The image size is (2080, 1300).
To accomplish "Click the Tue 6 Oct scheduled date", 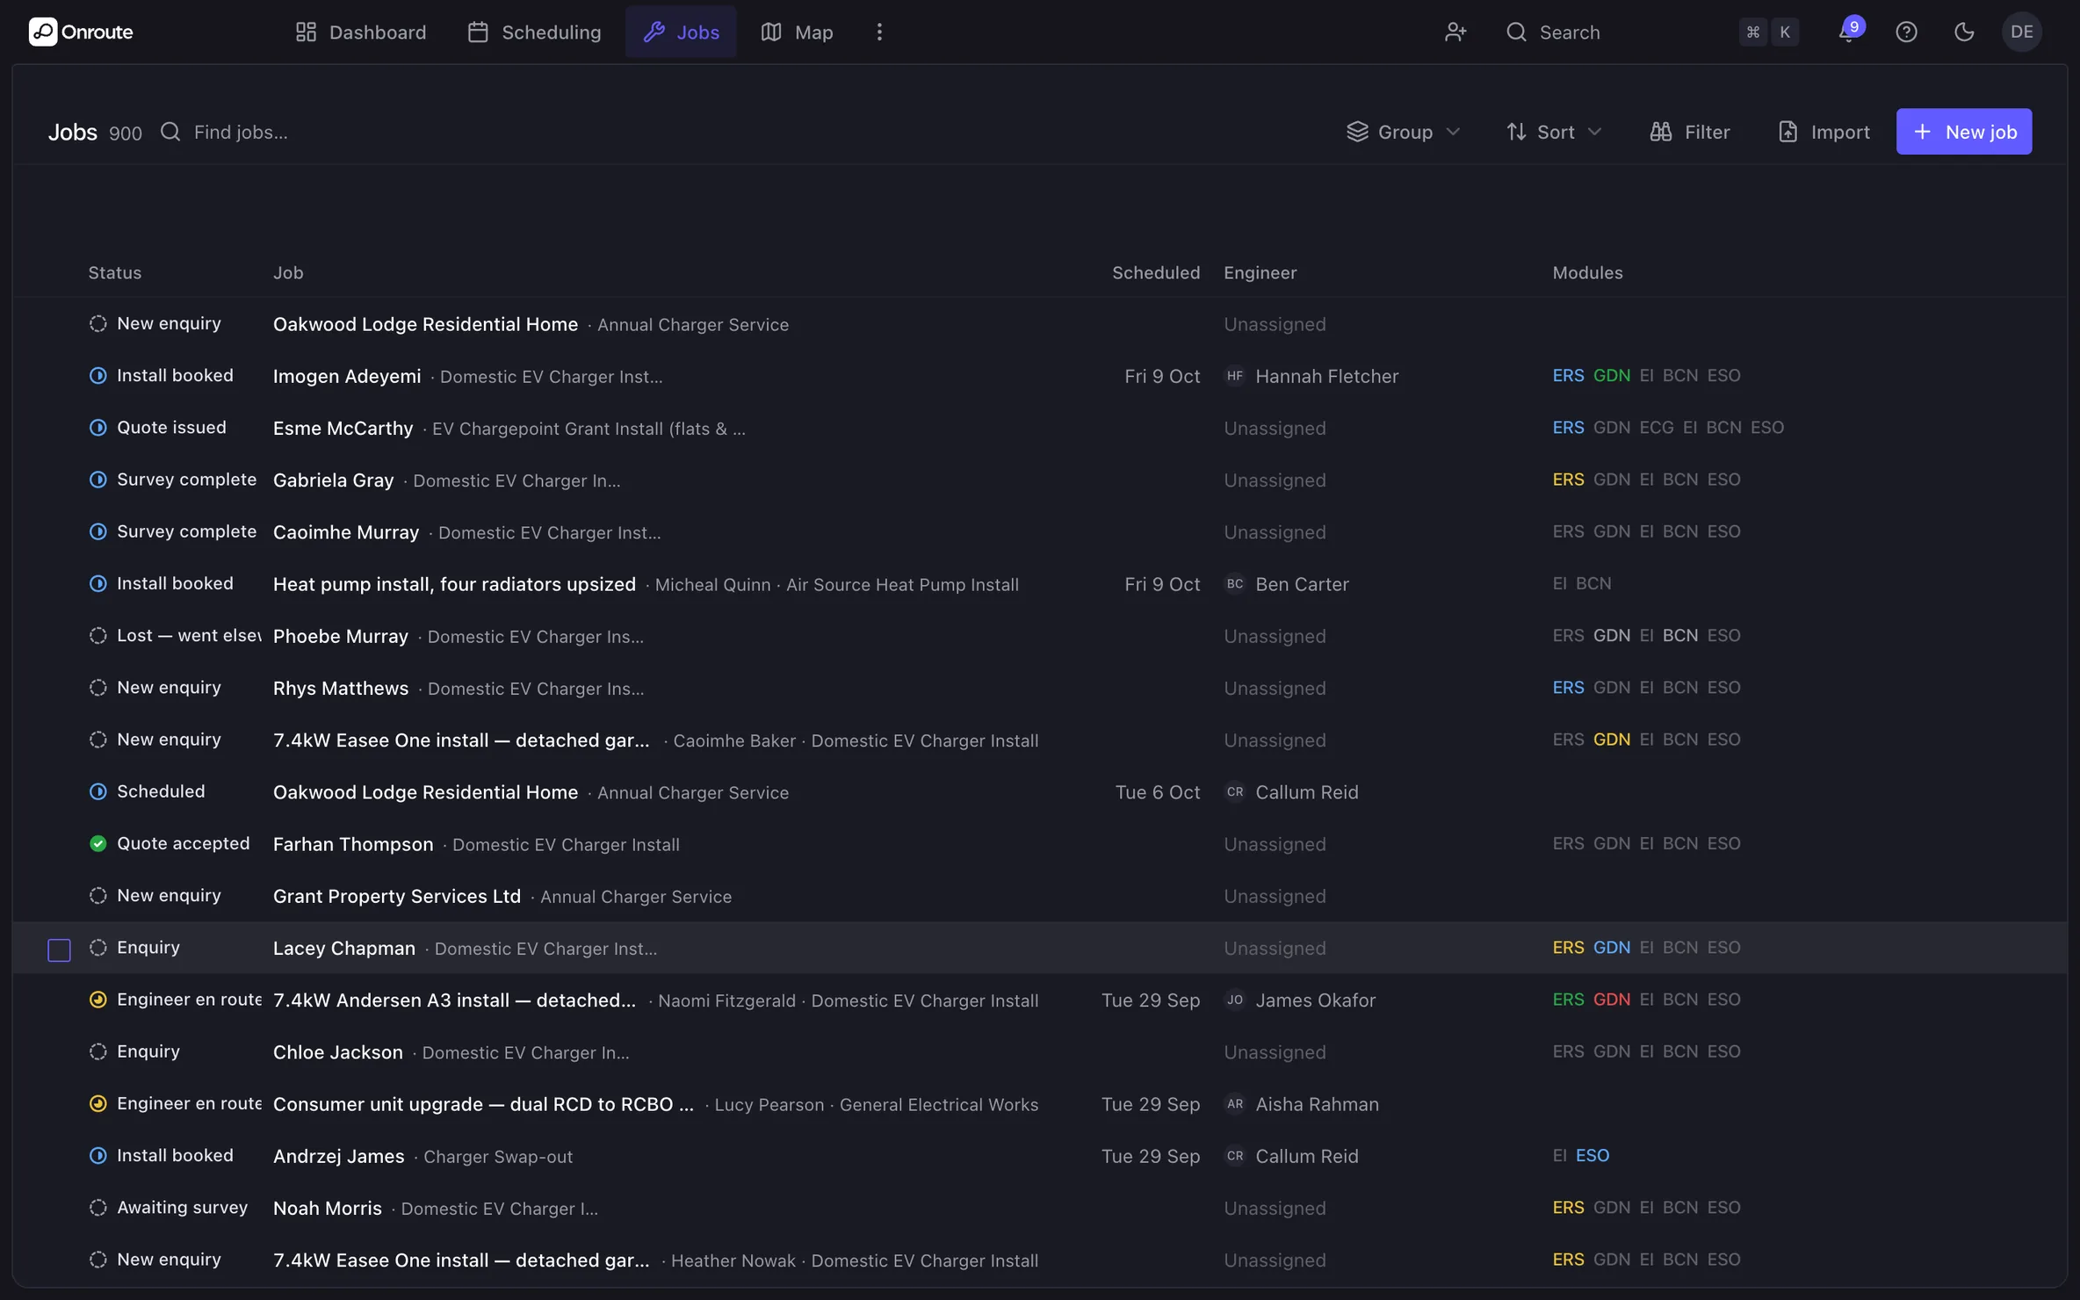I will click(1157, 792).
